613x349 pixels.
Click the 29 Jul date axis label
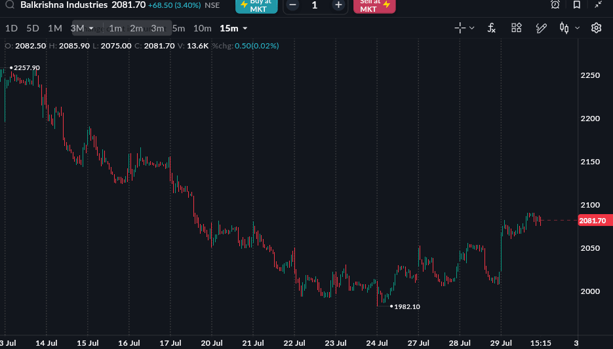point(501,343)
